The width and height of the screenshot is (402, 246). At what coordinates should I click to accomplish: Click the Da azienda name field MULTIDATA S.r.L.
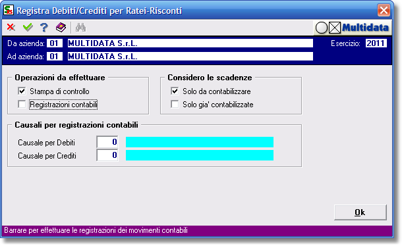(x=190, y=43)
